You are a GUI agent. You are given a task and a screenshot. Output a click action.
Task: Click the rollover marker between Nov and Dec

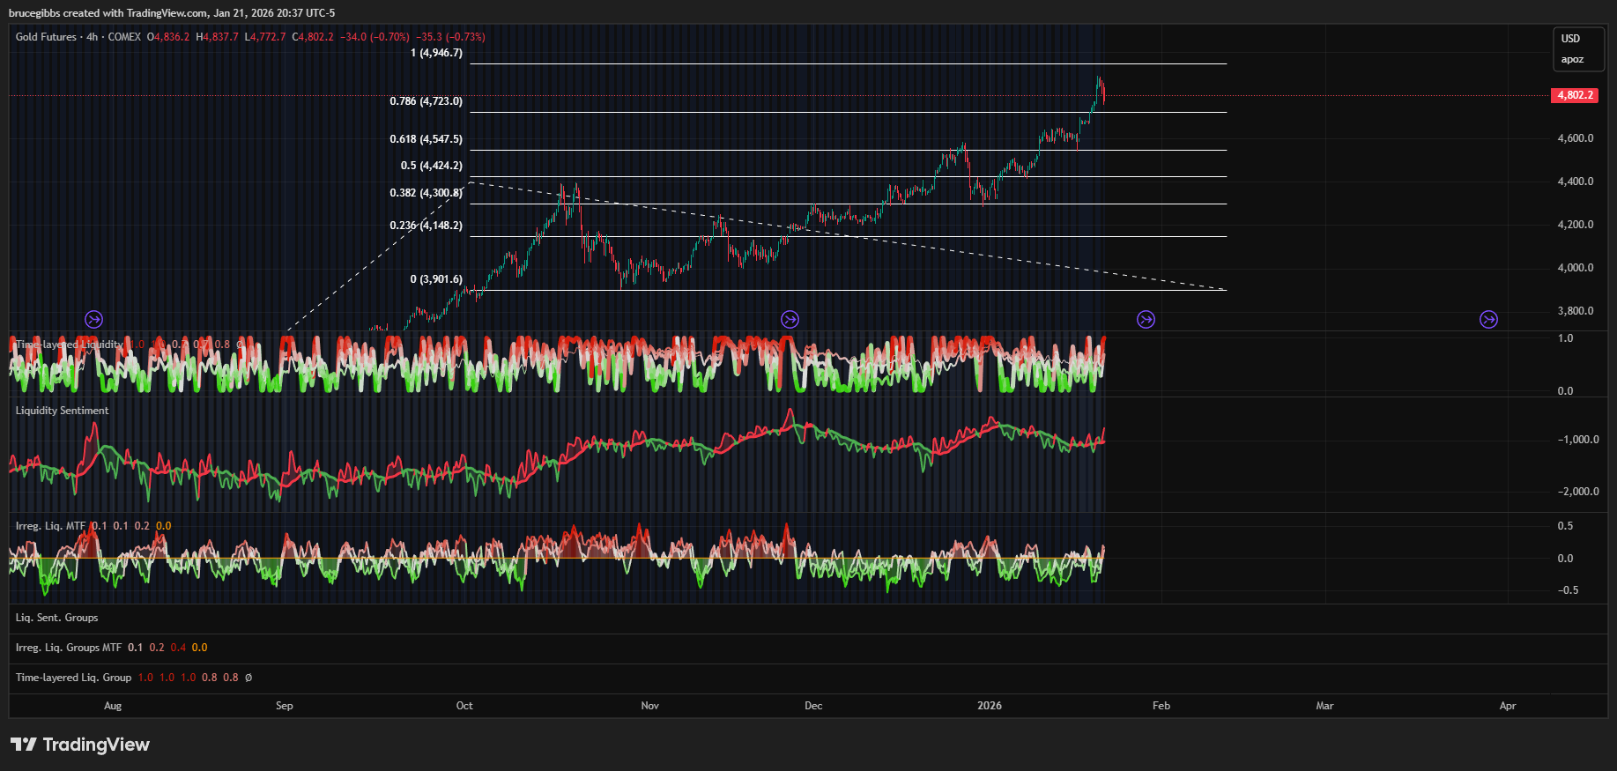[x=790, y=319]
